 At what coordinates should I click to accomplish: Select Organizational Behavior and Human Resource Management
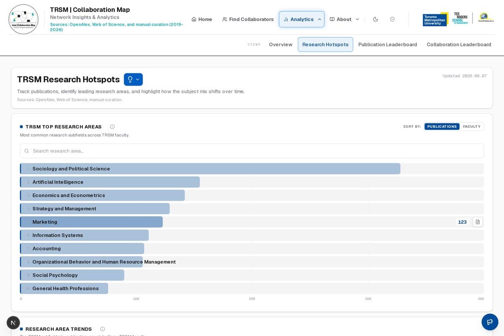coord(252,262)
